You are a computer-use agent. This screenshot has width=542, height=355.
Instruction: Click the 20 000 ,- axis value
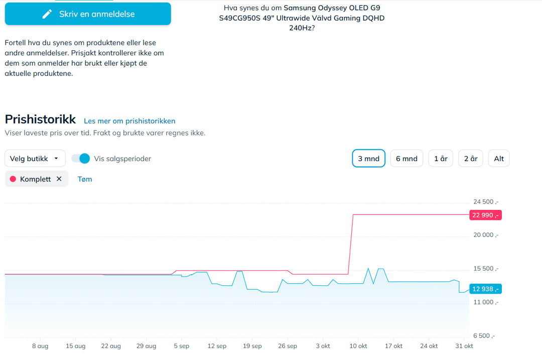point(486,235)
